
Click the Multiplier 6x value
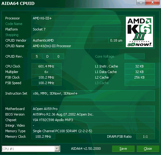click(47, 72)
